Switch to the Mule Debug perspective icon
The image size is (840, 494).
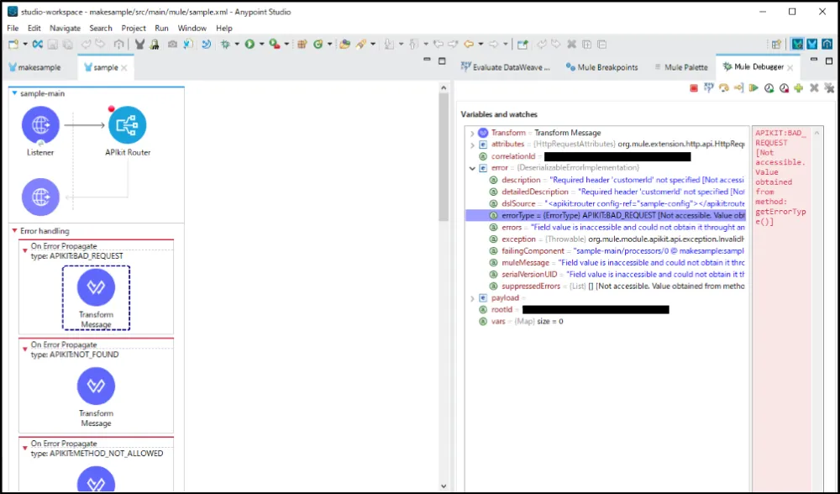pyautogui.click(x=797, y=45)
